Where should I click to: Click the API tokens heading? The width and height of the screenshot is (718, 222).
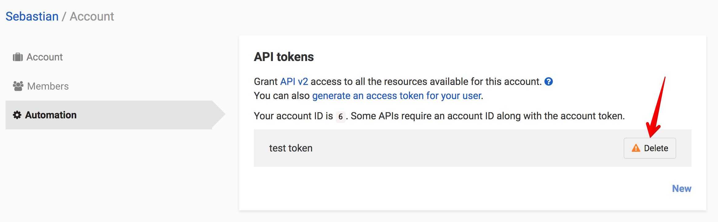(283, 57)
